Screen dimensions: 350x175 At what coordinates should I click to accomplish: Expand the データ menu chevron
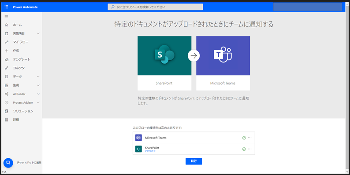pyautogui.click(x=38, y=77)
